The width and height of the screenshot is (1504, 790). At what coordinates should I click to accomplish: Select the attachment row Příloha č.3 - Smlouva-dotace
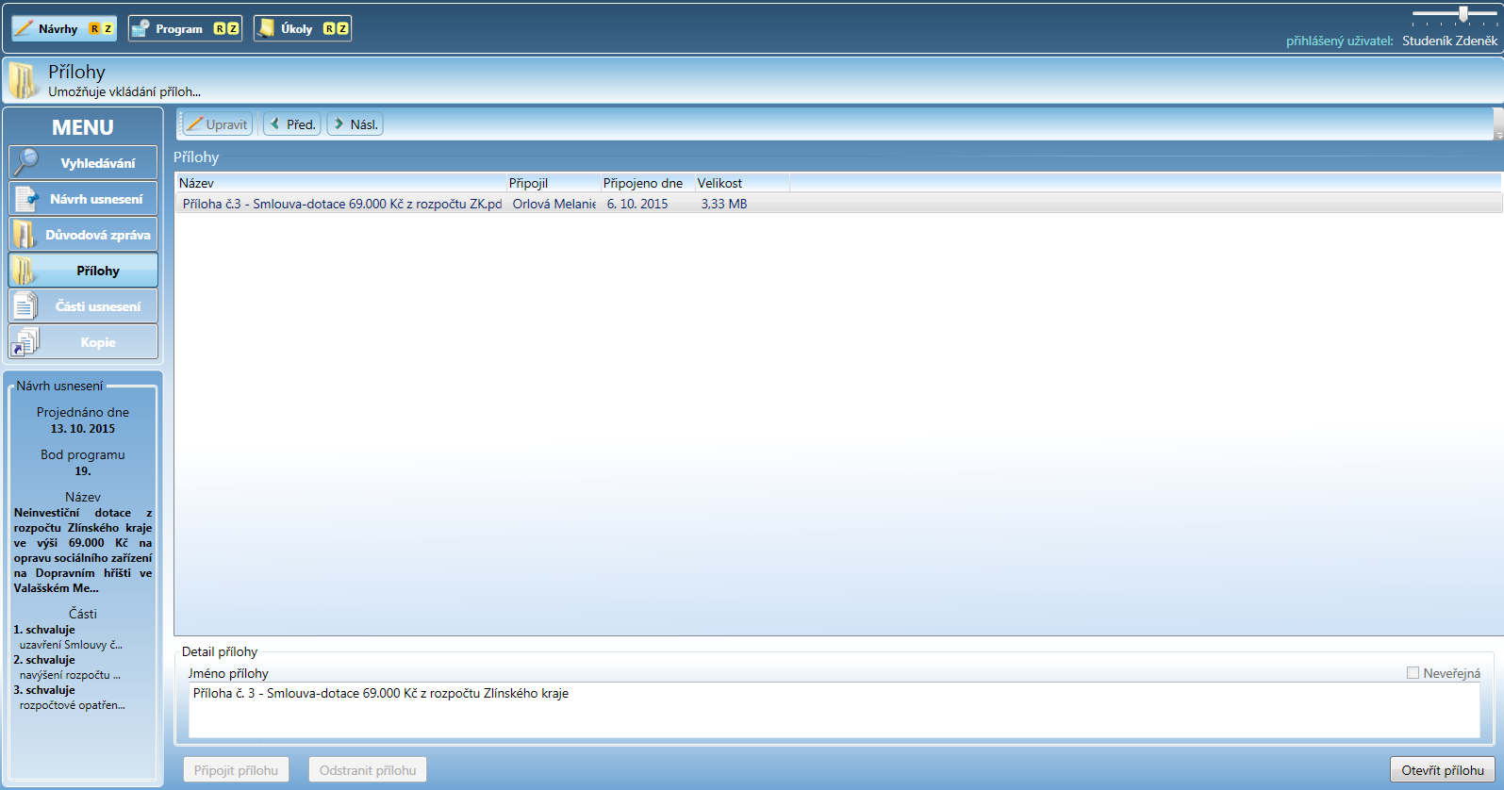838,204
